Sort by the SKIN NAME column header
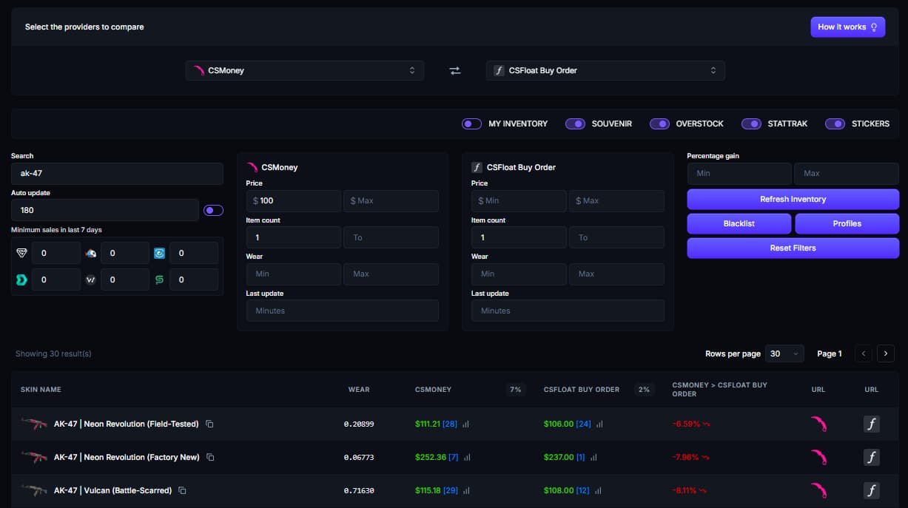The width and height of the screenshot is (908, 508). point(41,390)
